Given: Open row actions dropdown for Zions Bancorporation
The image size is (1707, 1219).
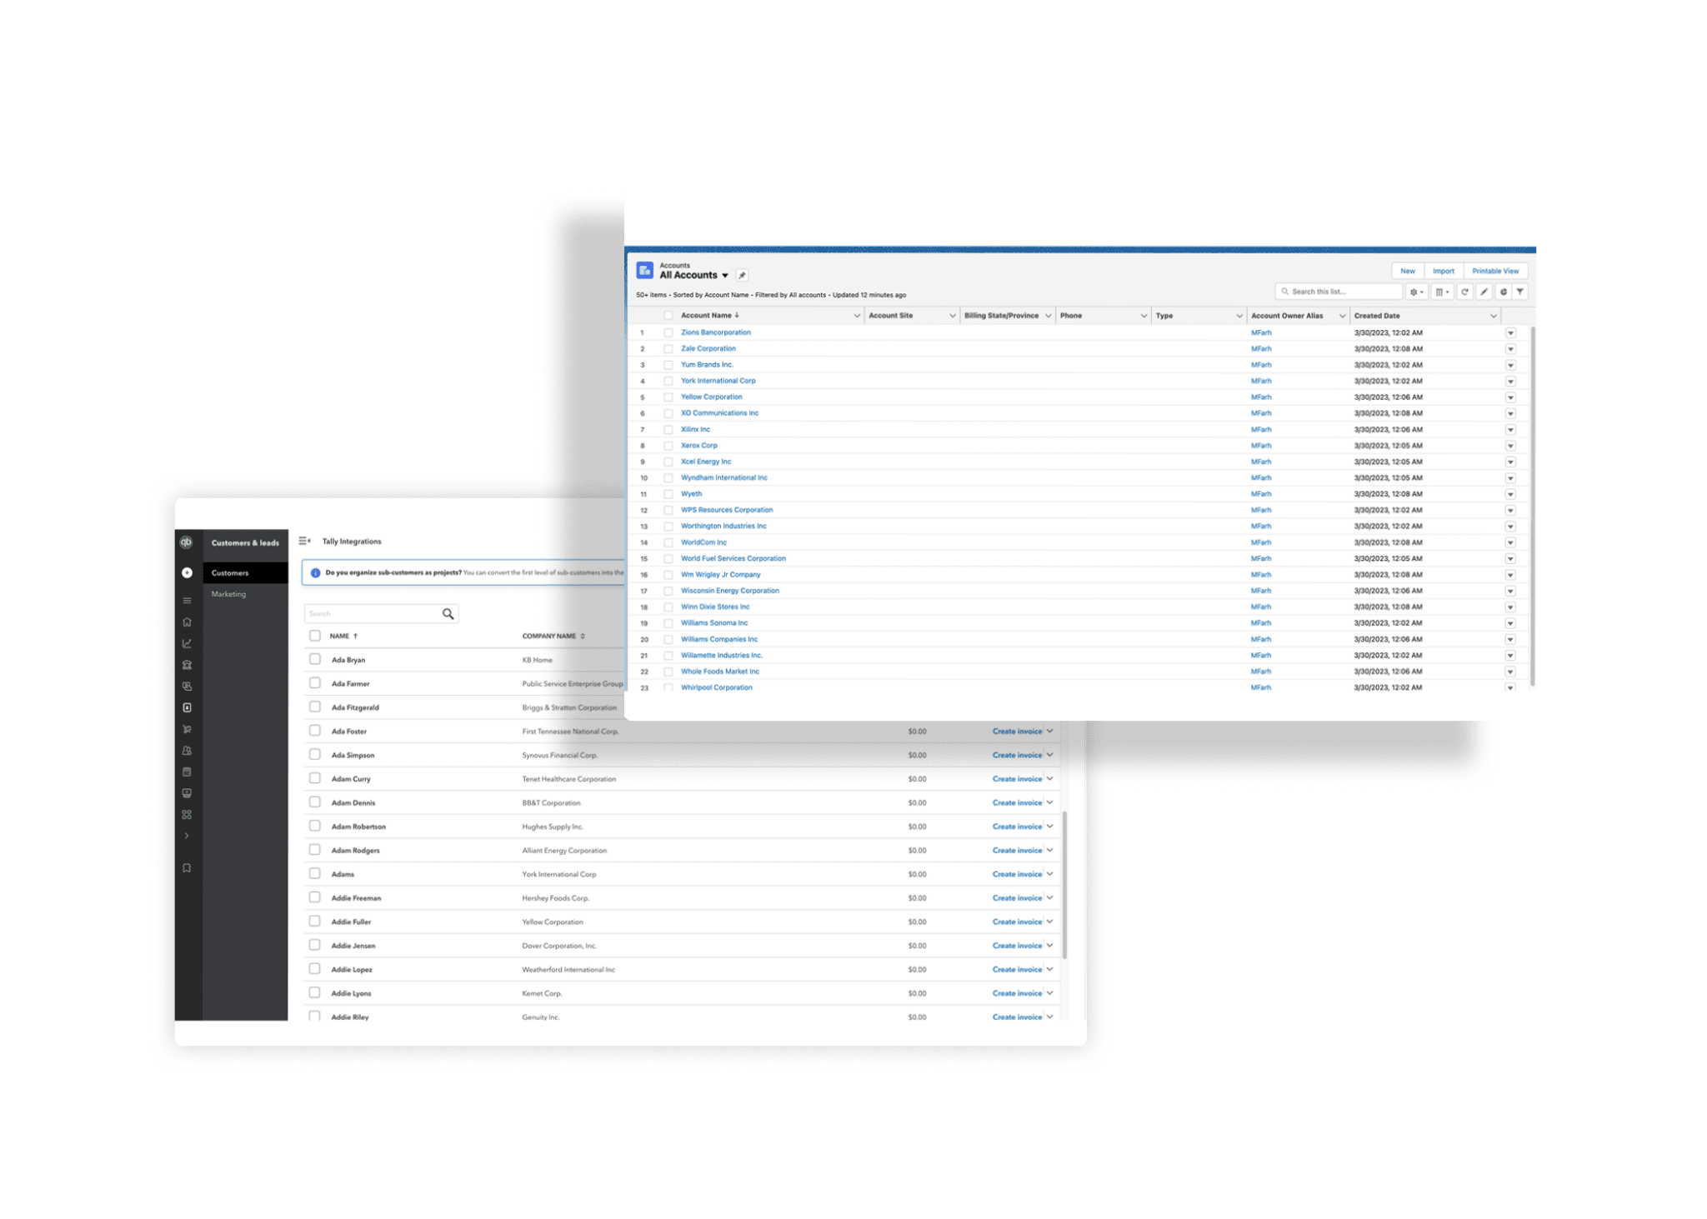Looking at the screenshot, I should tap(1510, 333).
